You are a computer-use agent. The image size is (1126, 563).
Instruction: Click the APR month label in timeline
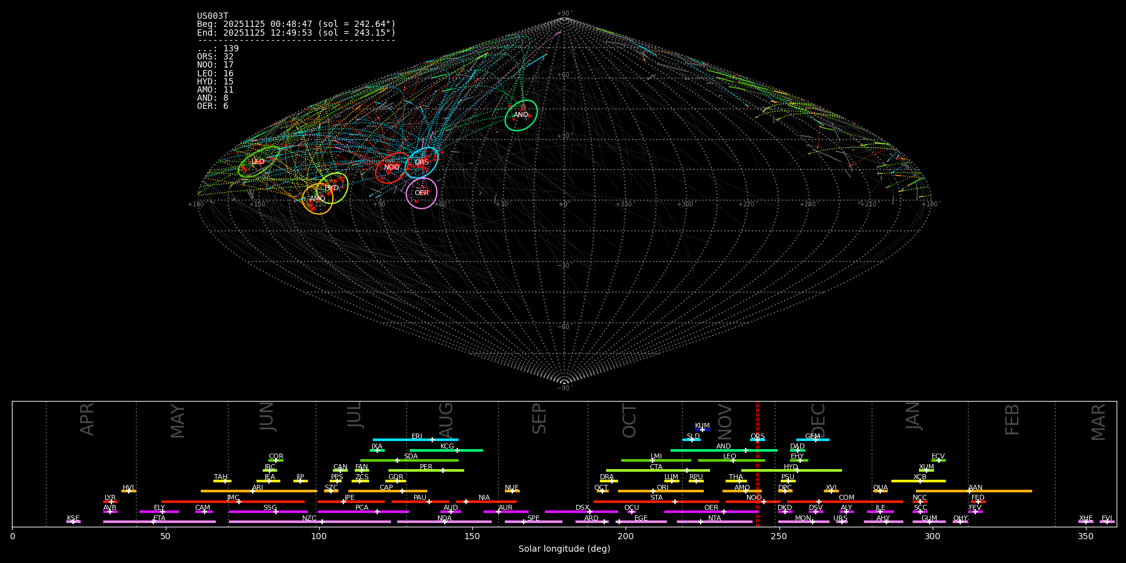[x=88, y=419]
